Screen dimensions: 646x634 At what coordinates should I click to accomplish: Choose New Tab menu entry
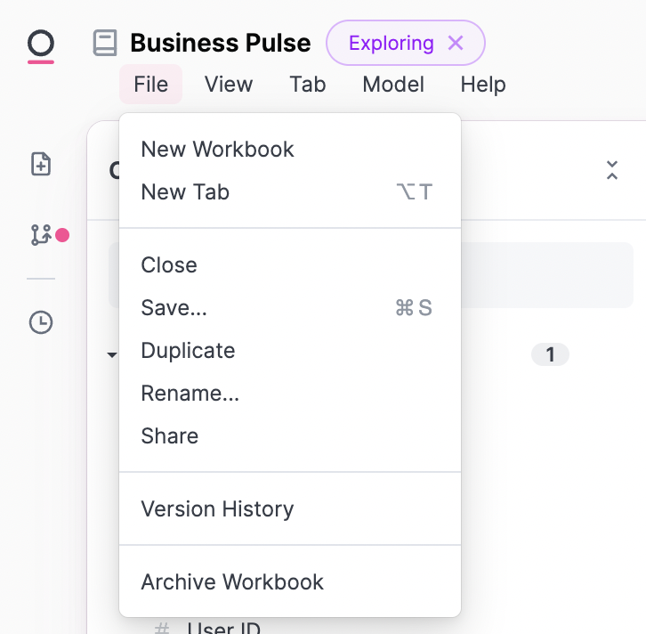(185, 191)
